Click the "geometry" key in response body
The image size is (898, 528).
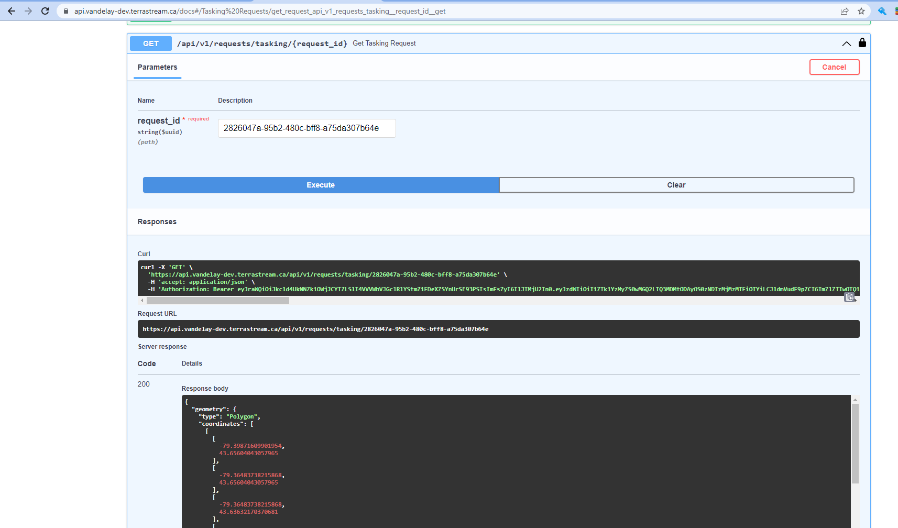209,410
